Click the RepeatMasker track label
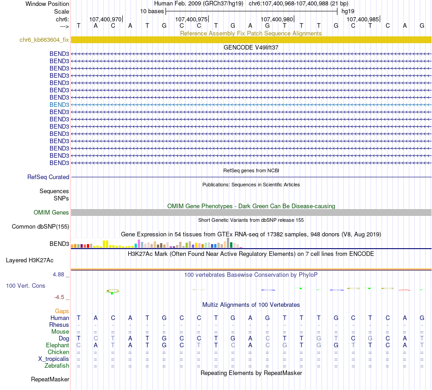Viewport: 432px width, 390px height. (x=50, y=379)
